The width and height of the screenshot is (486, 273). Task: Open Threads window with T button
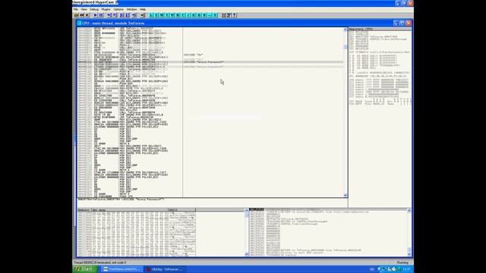coord(167,15)
